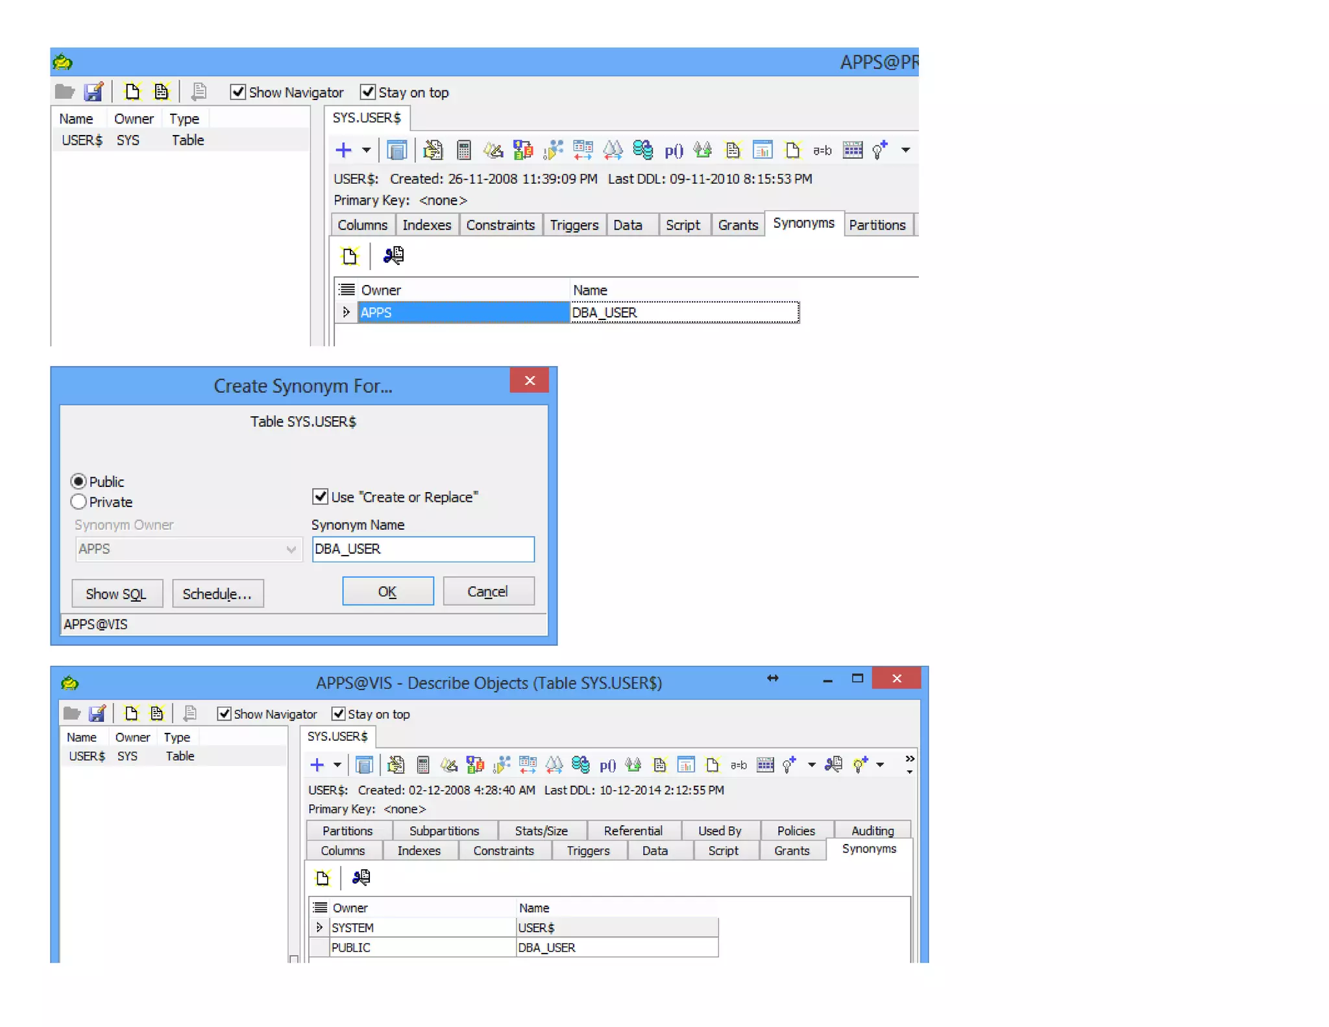Click create new synonym icon in lower Synonyms tab
The image size is (1329, 1027).
tap(323, 878)
